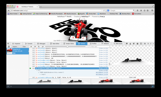Toggle responsive design mode icon
The image size is (161, 97).
click(141, 44)
